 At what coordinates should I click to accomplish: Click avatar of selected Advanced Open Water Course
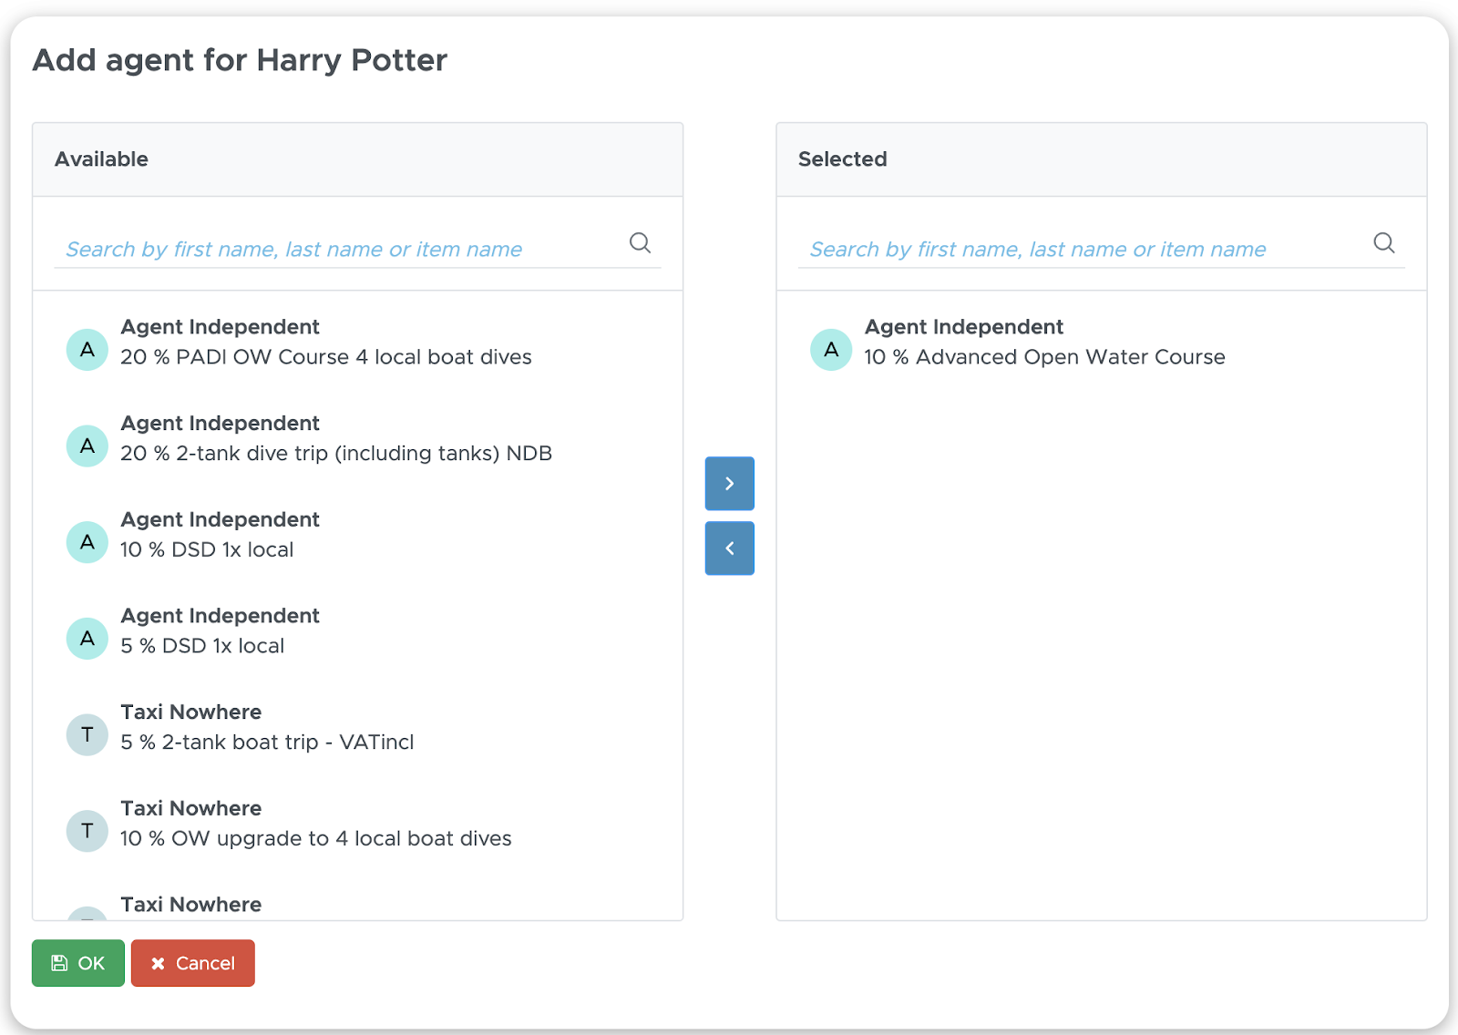click(831, 350)
